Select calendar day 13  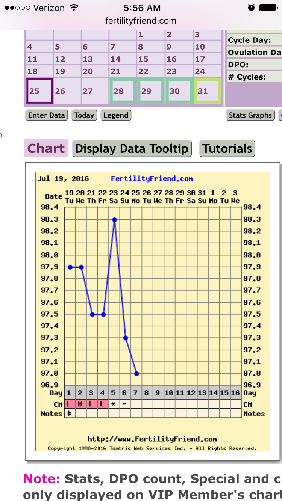click(95, 59)
